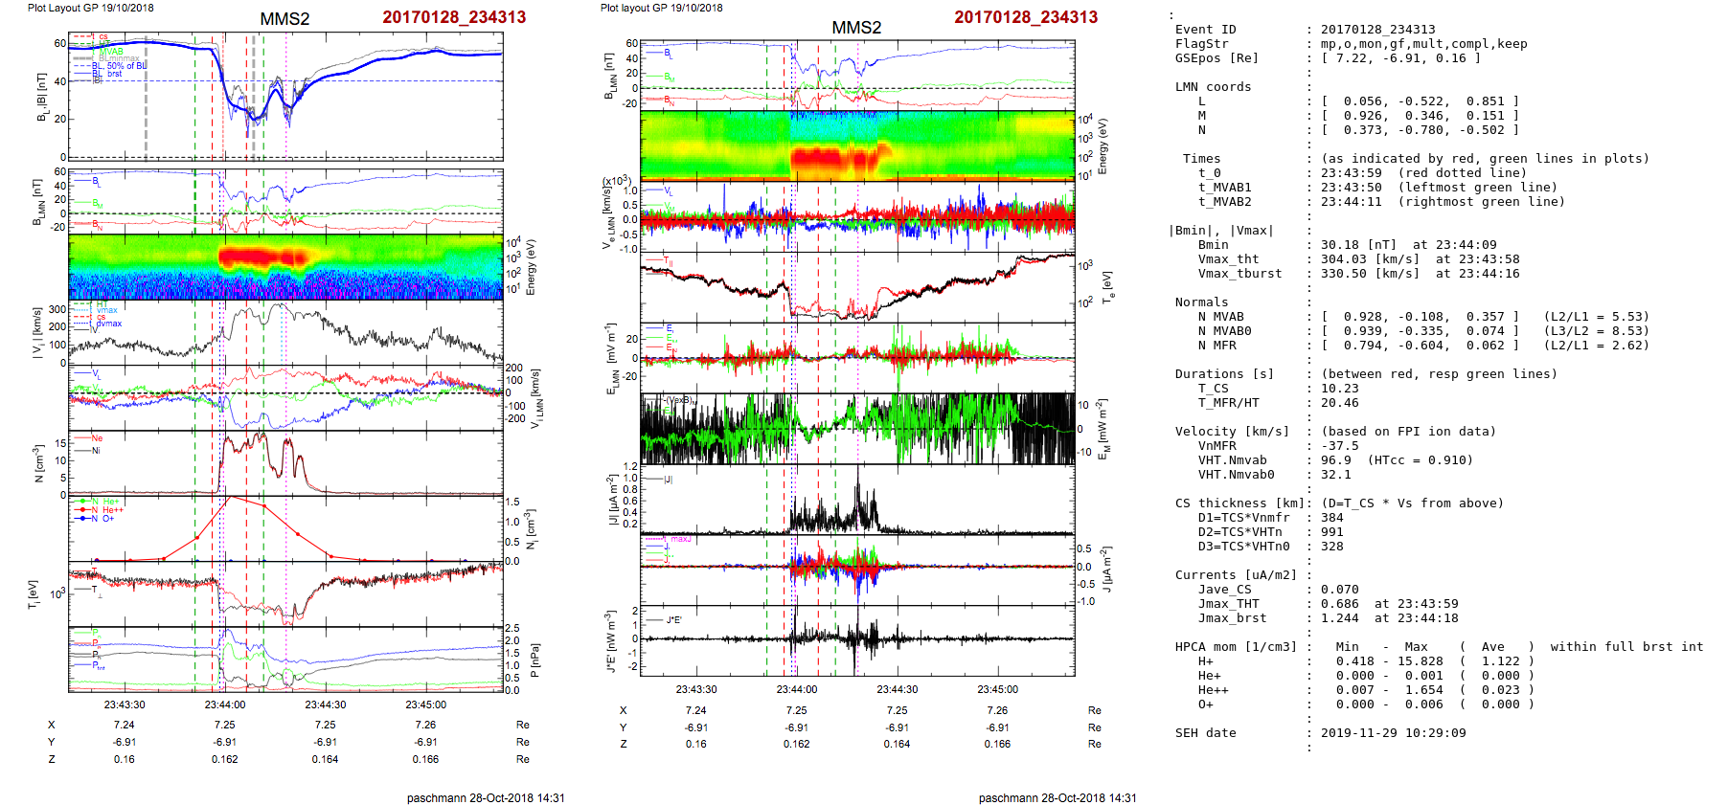
Task: Click the 'Plot Layout GP 19/10/2018' text at top left
Action: coord(90,8)
